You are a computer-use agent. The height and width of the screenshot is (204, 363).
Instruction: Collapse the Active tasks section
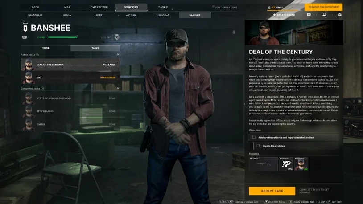[118, 55]
